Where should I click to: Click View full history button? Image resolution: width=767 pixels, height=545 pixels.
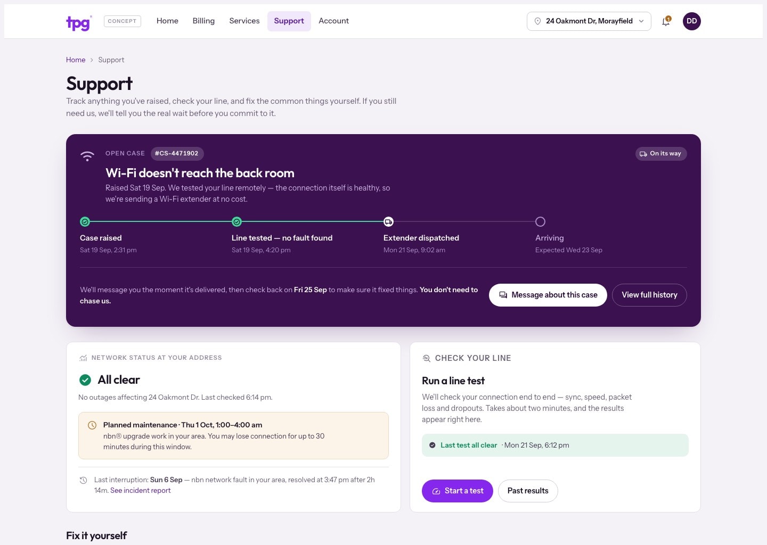(649, 295)
